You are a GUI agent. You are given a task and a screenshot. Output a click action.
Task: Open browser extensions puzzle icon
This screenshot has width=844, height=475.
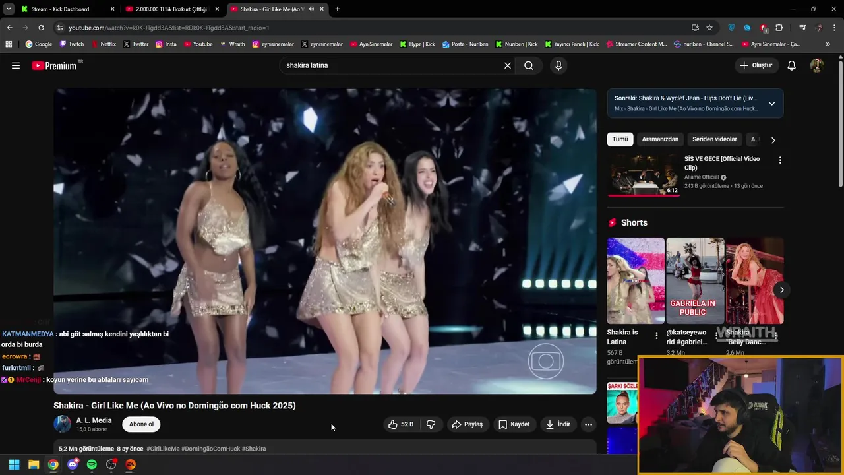pos(779,28)
